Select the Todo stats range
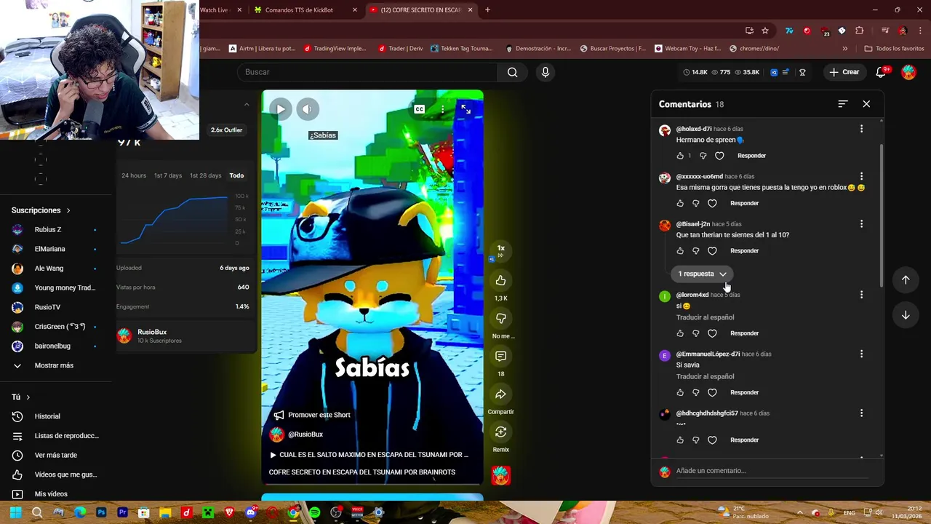This screenshot has height=524, width=931. pyautogui.click(x=236, y=175)
